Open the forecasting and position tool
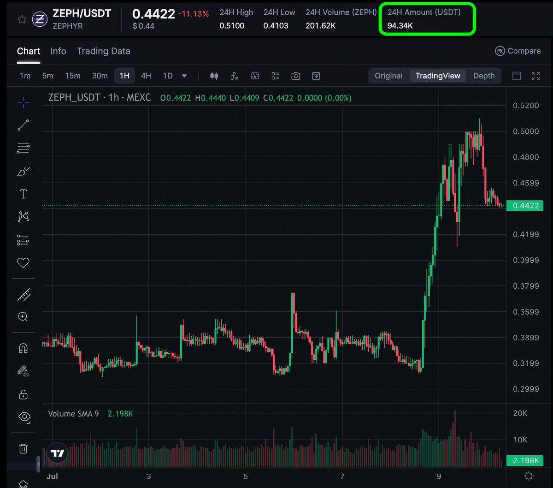The width and height of the screenshot is (553, 488). [24, 240]
